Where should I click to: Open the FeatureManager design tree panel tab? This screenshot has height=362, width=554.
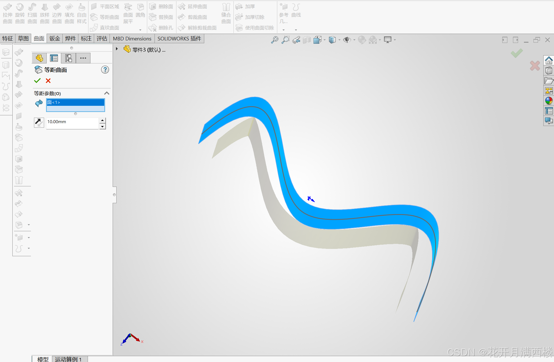39,58
